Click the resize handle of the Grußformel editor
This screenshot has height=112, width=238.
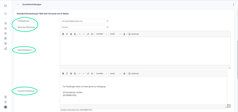pyautogui.click(x=226, y=107)
